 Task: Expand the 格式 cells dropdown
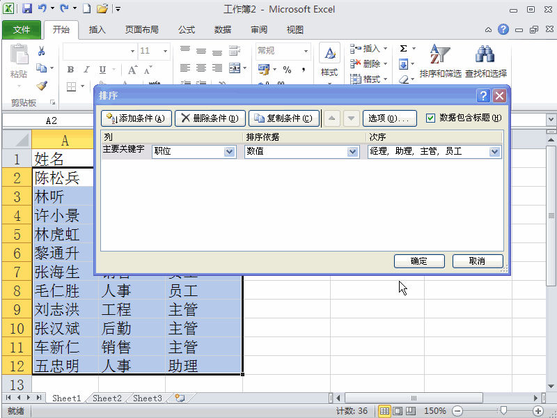[x=385, y=79]
